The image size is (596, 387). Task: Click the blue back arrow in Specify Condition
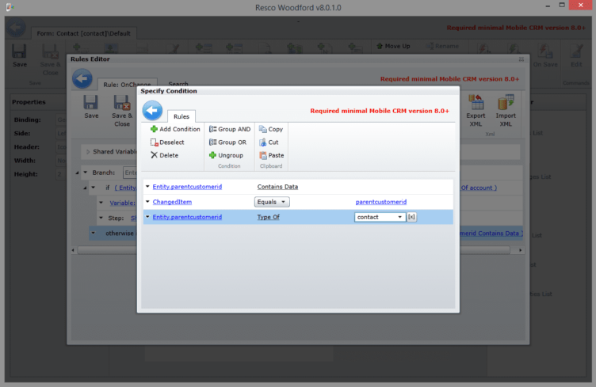pyautogui.click(x=152, y=110)
